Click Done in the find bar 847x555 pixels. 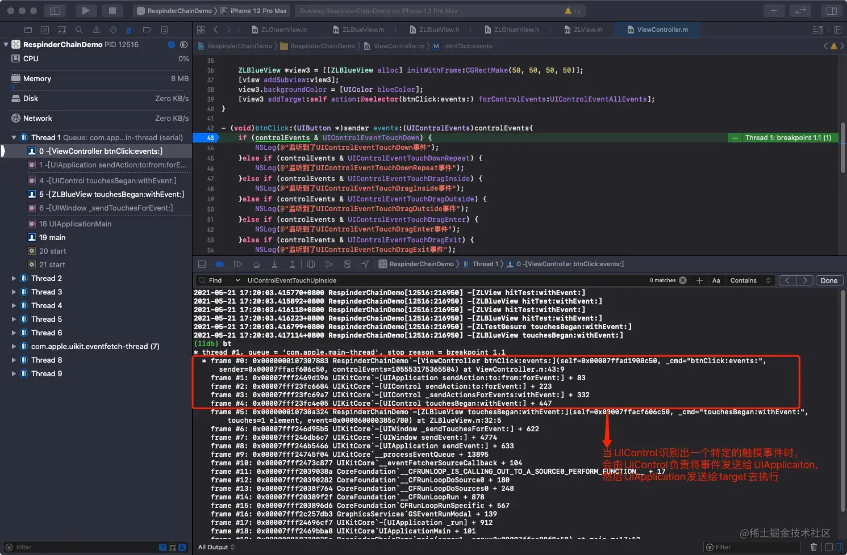(x=829, y=280)
